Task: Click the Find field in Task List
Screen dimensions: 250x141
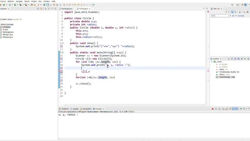Action: [x=220, y=16]
